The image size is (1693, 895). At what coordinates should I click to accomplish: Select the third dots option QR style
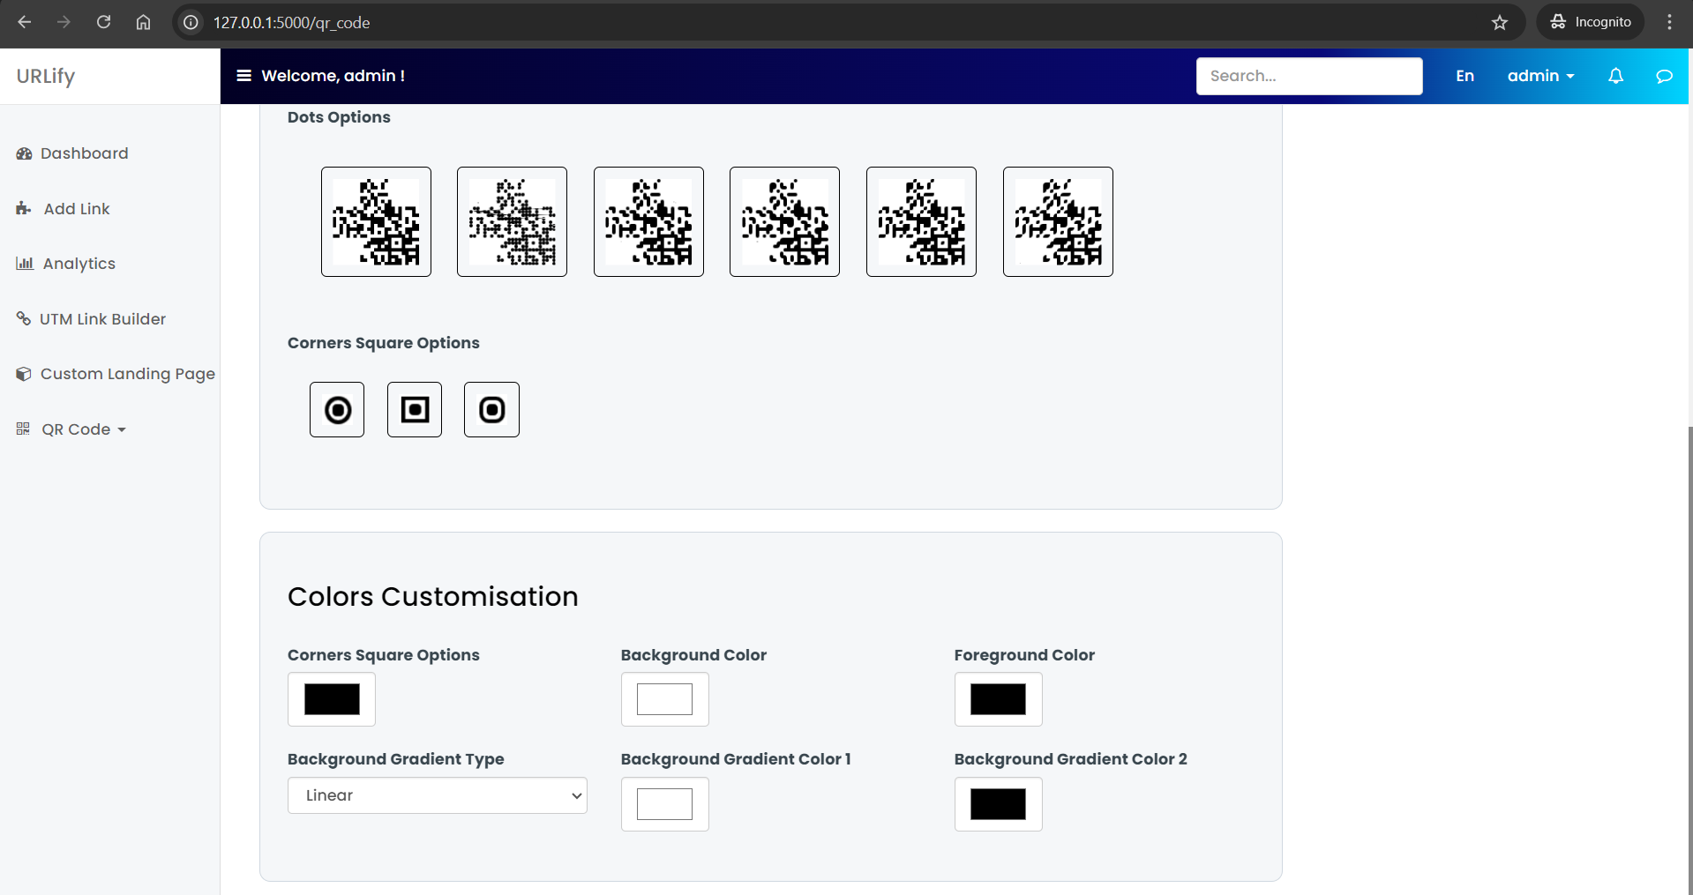648,221
